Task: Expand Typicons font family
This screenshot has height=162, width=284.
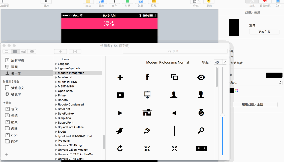Action: tap(56, 141)
